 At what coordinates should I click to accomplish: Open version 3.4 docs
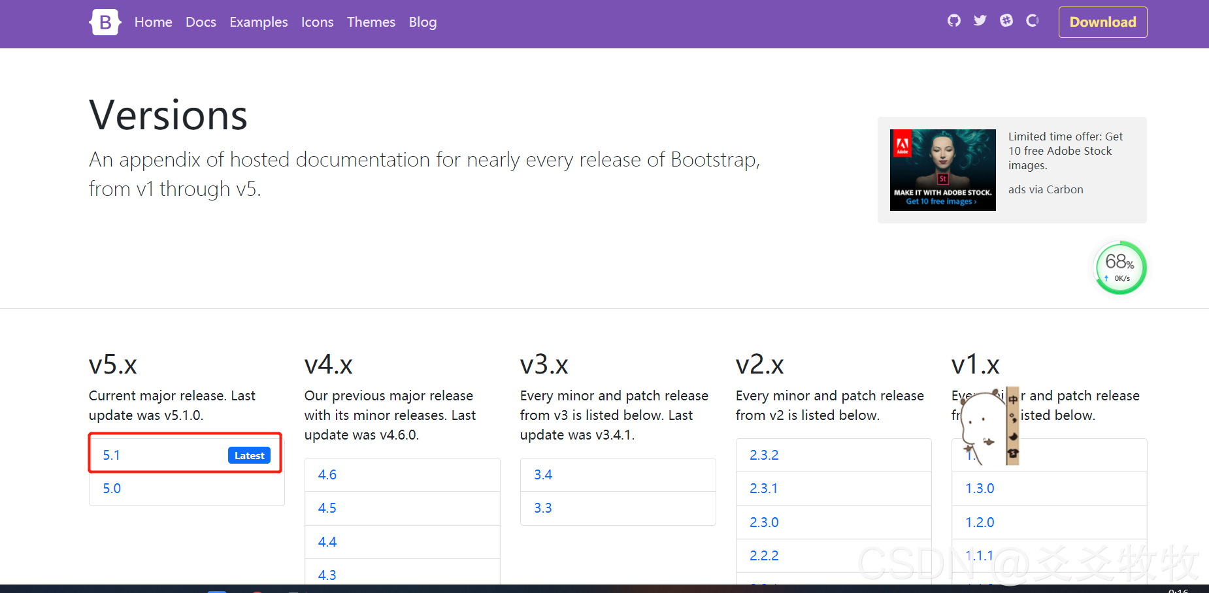618,475
